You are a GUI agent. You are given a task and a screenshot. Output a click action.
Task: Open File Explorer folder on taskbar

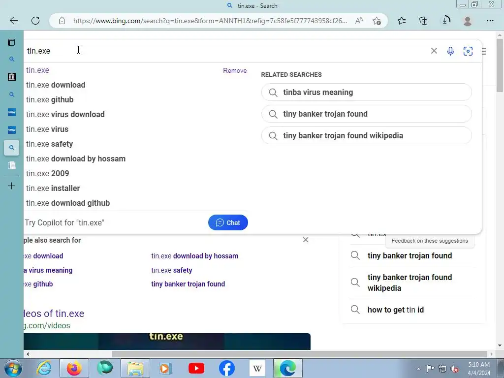(135, 368)
